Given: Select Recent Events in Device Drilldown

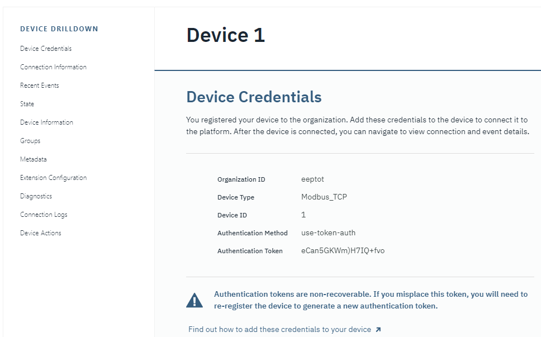Looking at the screenshot, I should [39, 85].
